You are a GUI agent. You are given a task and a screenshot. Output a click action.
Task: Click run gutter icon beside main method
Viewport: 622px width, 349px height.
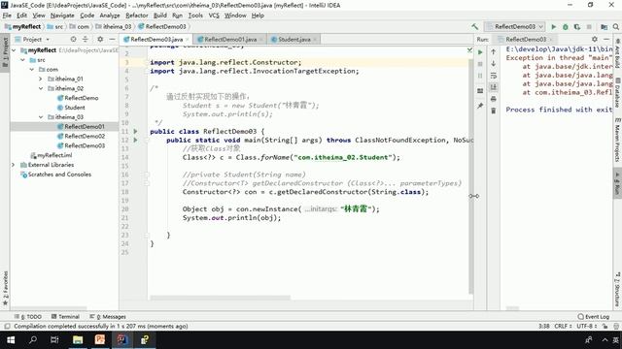[x=135, y=140]
